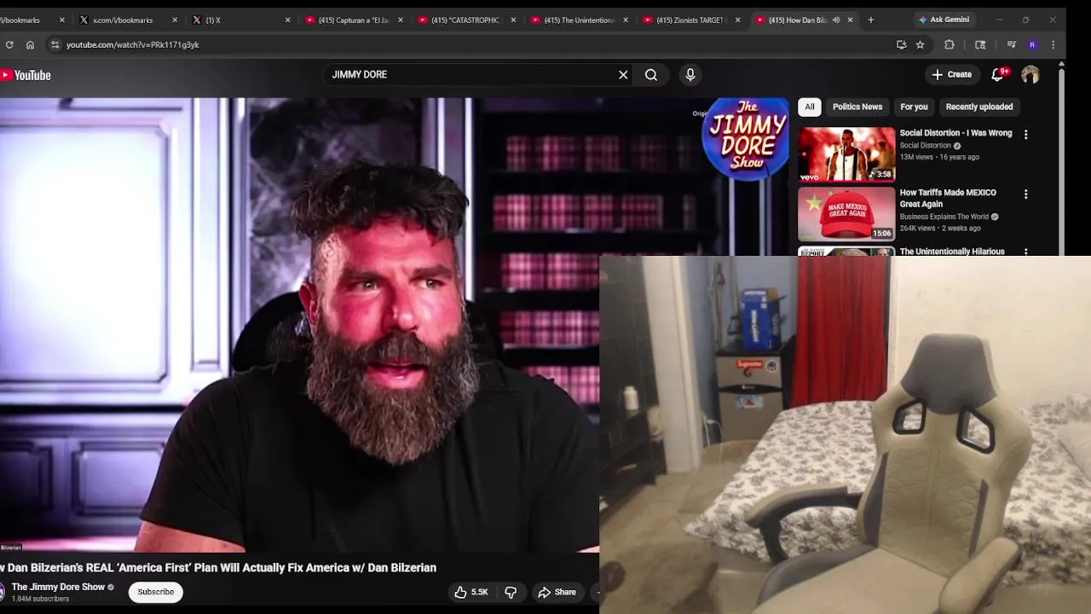Search with voice microphone icon
The height and width of the screenshot is (614, 1091).
[x=690, y=75]
